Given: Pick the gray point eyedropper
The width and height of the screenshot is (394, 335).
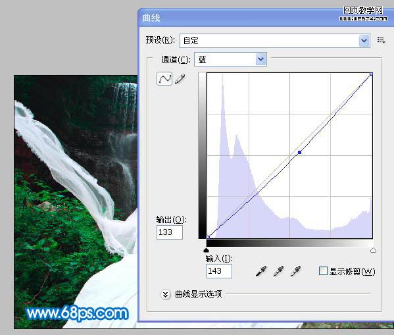Looking at the screenshot, I should [x=278, y=271].
